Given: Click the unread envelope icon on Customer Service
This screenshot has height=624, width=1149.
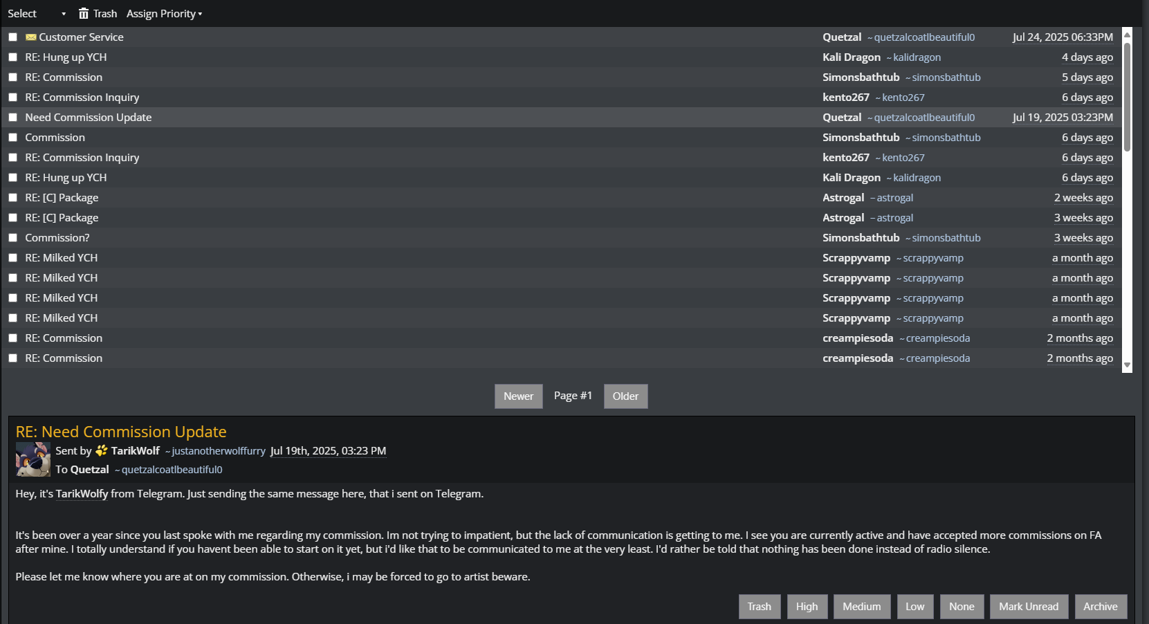Looking at the screenshot, I should pyautogui.click(x=30, y=37).
